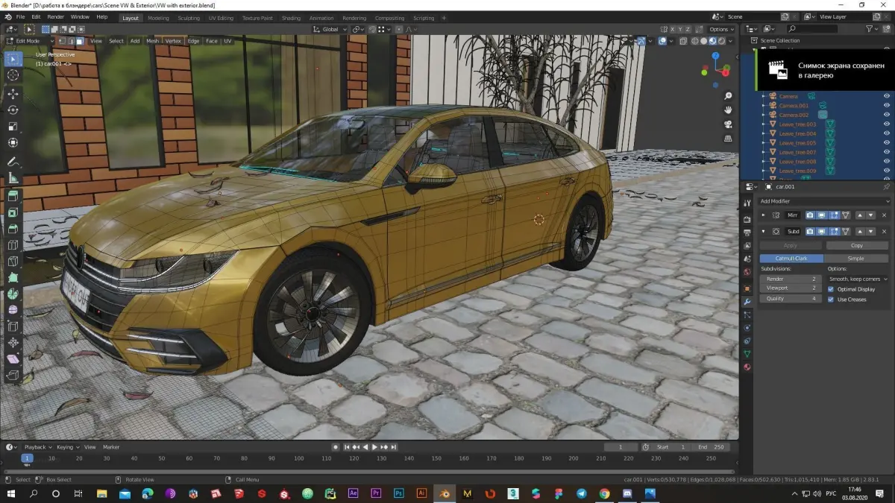This screenshot has height=503, width=895.
Task: Open the Material properties tab
Action: pyautogui.click(x=747, y=367)
